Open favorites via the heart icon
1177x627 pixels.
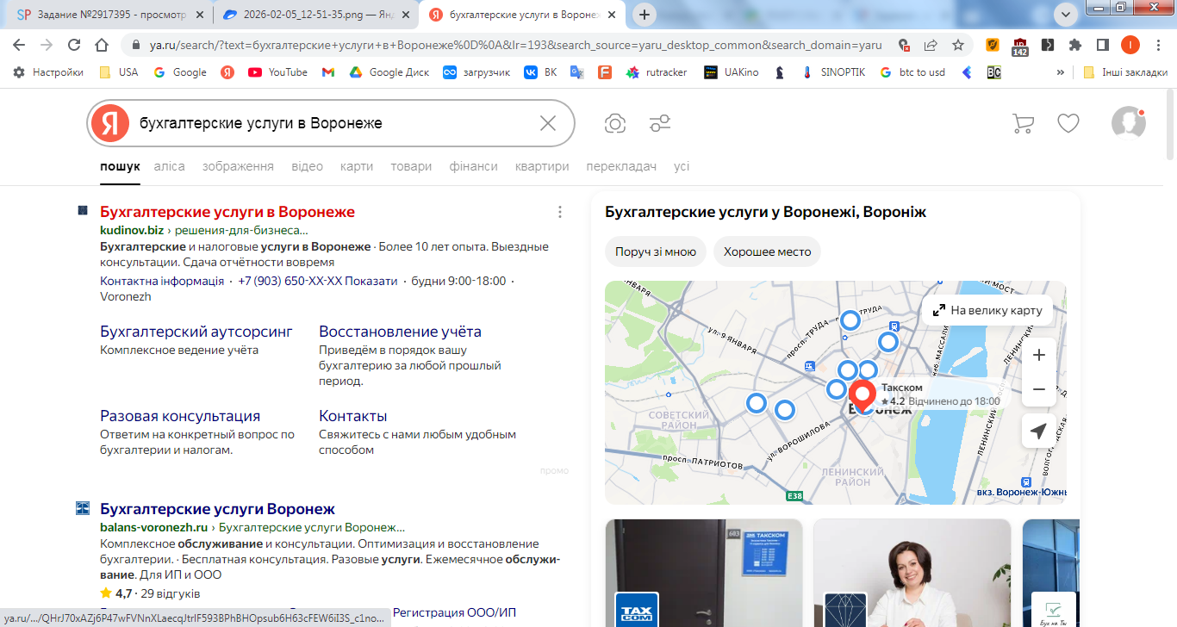click(1068, 124)
